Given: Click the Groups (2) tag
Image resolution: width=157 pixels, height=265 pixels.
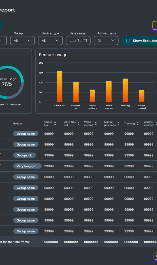Looking at the screenshot, I should [25, 155].
